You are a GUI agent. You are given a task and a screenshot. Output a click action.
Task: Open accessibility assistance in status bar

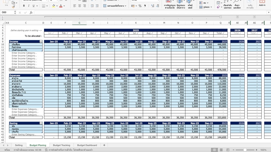coord(69,150)
